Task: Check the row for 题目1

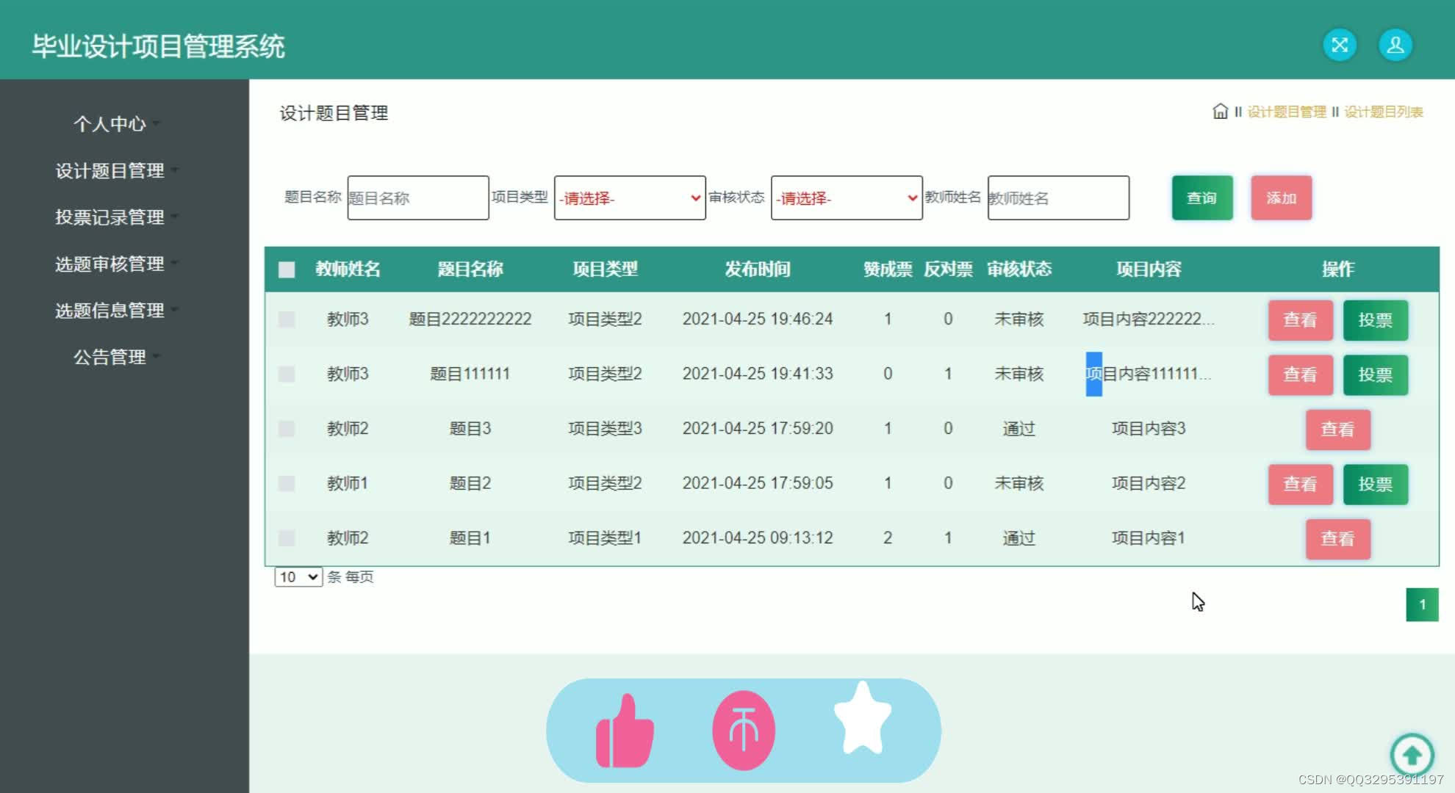Action: (x=287, y=538)
